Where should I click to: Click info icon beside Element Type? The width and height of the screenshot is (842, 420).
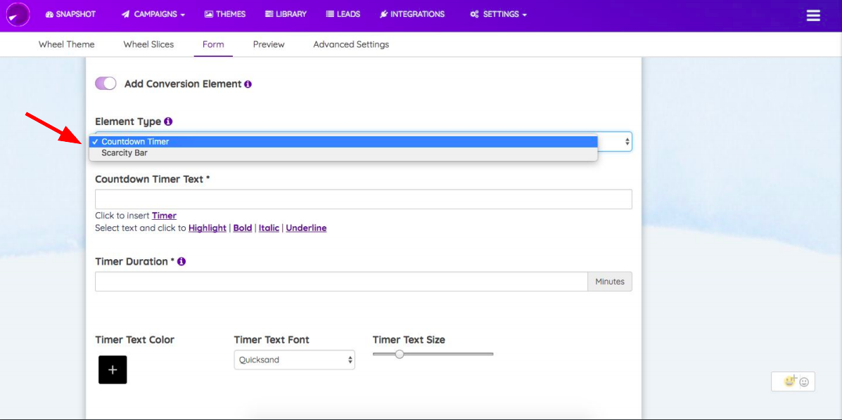click(x=168, y=122)
